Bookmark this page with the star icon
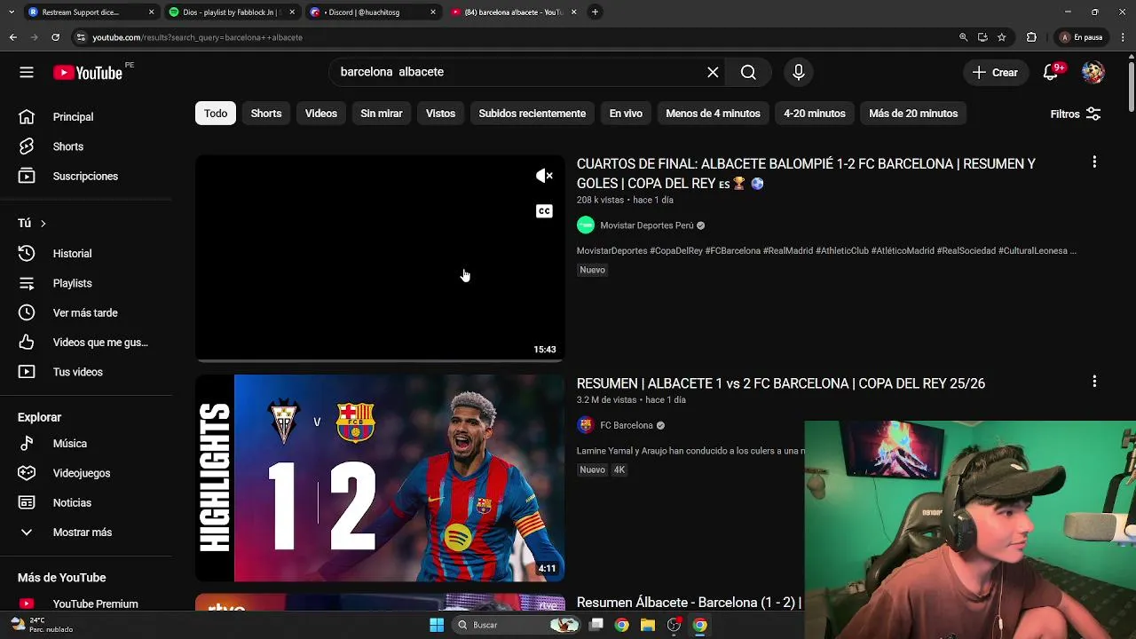 click(x=1002, y=37)
